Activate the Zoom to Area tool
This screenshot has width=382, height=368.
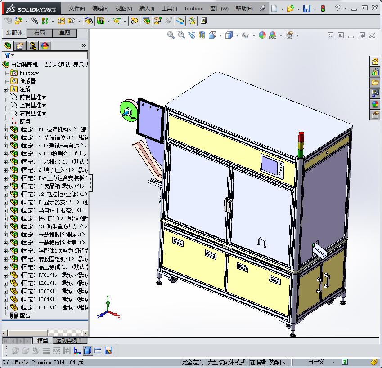pos(180,35)
